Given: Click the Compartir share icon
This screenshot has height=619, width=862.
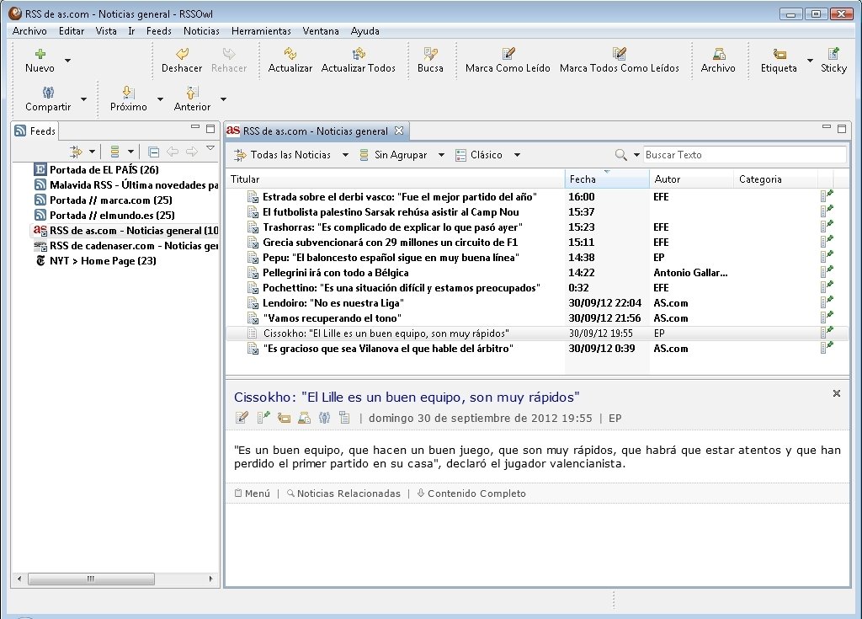Looking at the screenshot, I should pyautogui.click(x=48, y=93).
